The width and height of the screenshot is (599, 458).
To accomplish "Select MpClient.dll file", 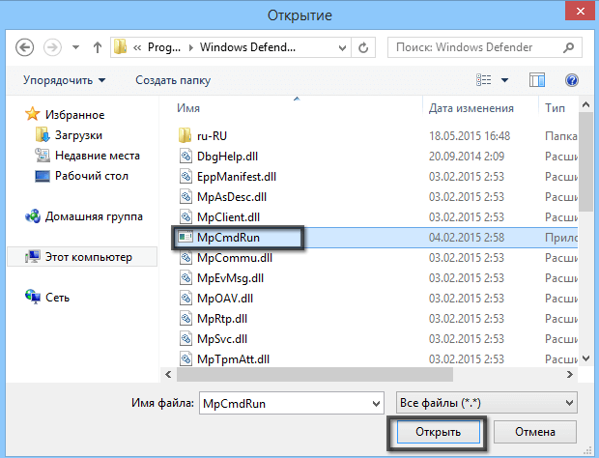I will 228,217.
